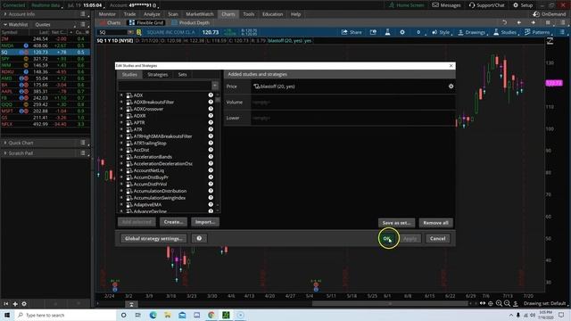Expand the ADX tree item
Image resolution: width=571 pixels, height=321 pixels.
point(121,95)
